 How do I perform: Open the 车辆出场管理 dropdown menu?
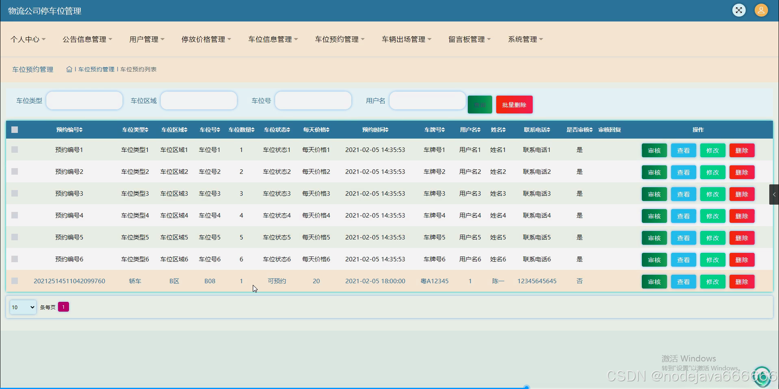pyautogui.click(x=407, y=39)
